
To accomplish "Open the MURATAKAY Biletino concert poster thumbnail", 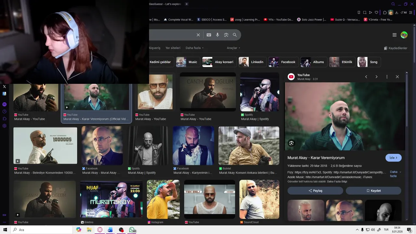I will click(111, 200).
